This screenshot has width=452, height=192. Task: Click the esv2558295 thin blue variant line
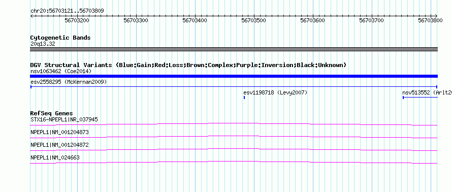tap(234, 86)
